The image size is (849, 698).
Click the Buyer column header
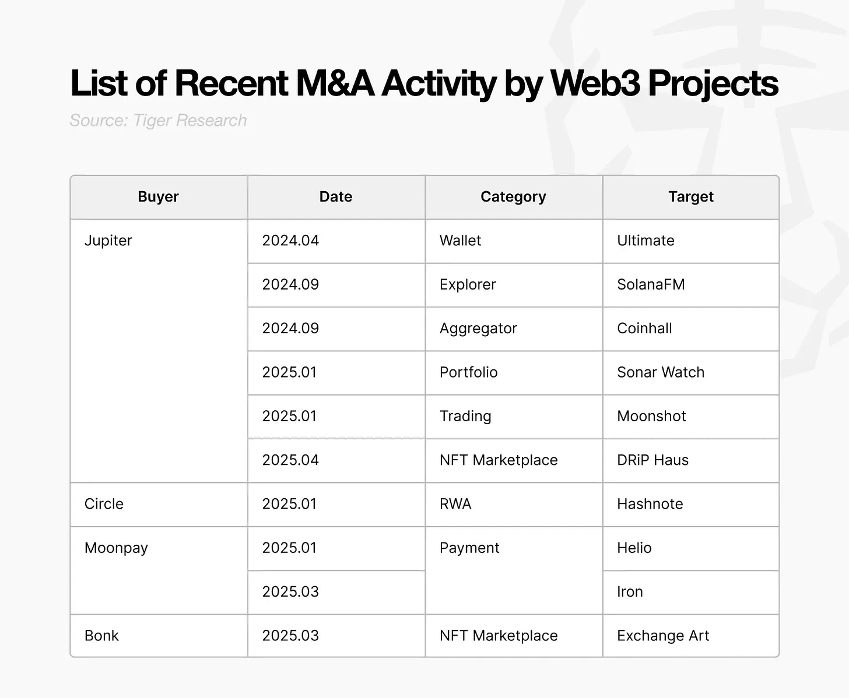[158, 197]
